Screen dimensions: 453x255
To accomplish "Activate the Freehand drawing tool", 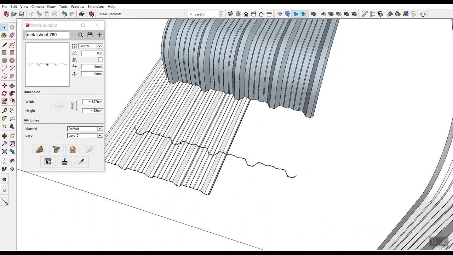I will coord(12,45).
